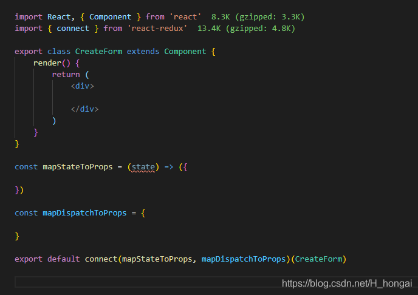The height and width of the screenshot is (295, 418).
Task: Click the mapDispatchToProps argument inside connect()
Action: (244, 259)
